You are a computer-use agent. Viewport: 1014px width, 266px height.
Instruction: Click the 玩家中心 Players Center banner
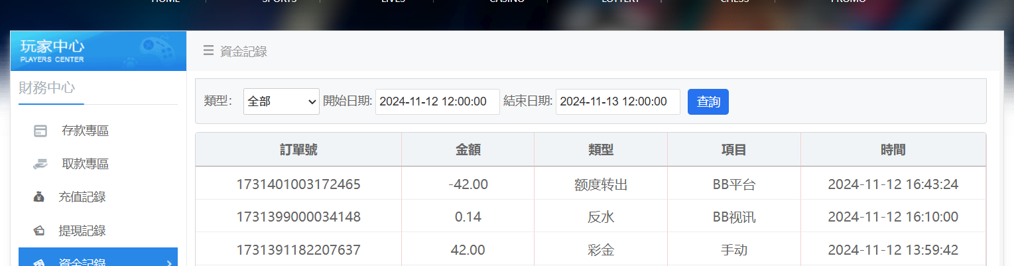point(98,51)
